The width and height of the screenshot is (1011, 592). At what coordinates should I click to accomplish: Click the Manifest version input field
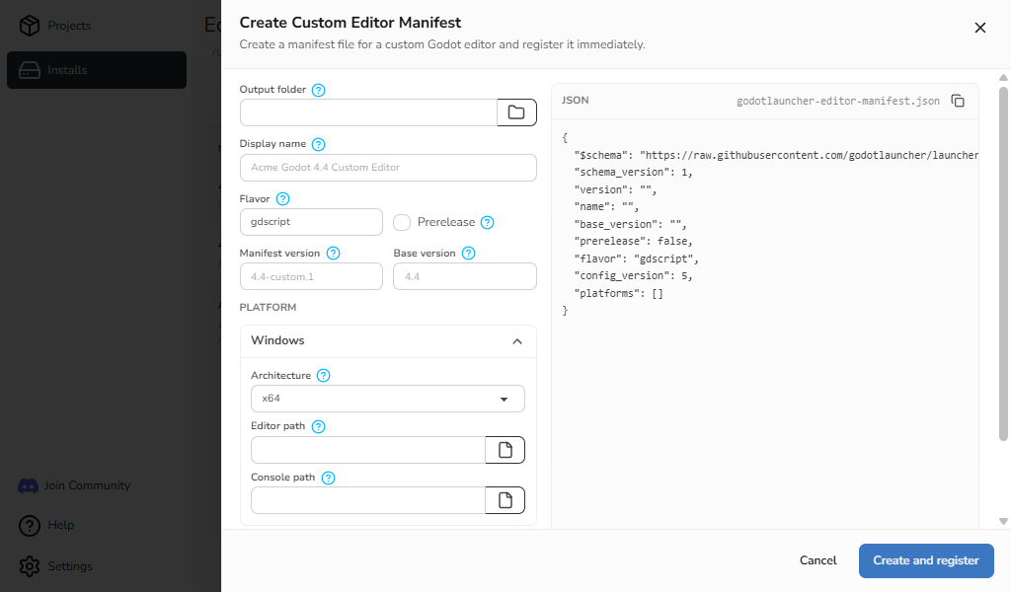(311, 276)
